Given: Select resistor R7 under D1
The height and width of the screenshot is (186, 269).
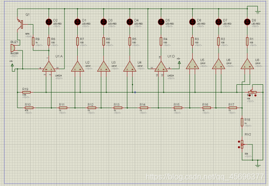Looking at the screenshot, I should click(78, 41).
